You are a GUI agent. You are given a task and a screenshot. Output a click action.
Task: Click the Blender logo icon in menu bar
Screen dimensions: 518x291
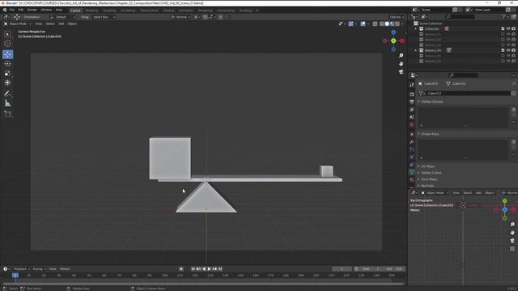coord(5,10)
